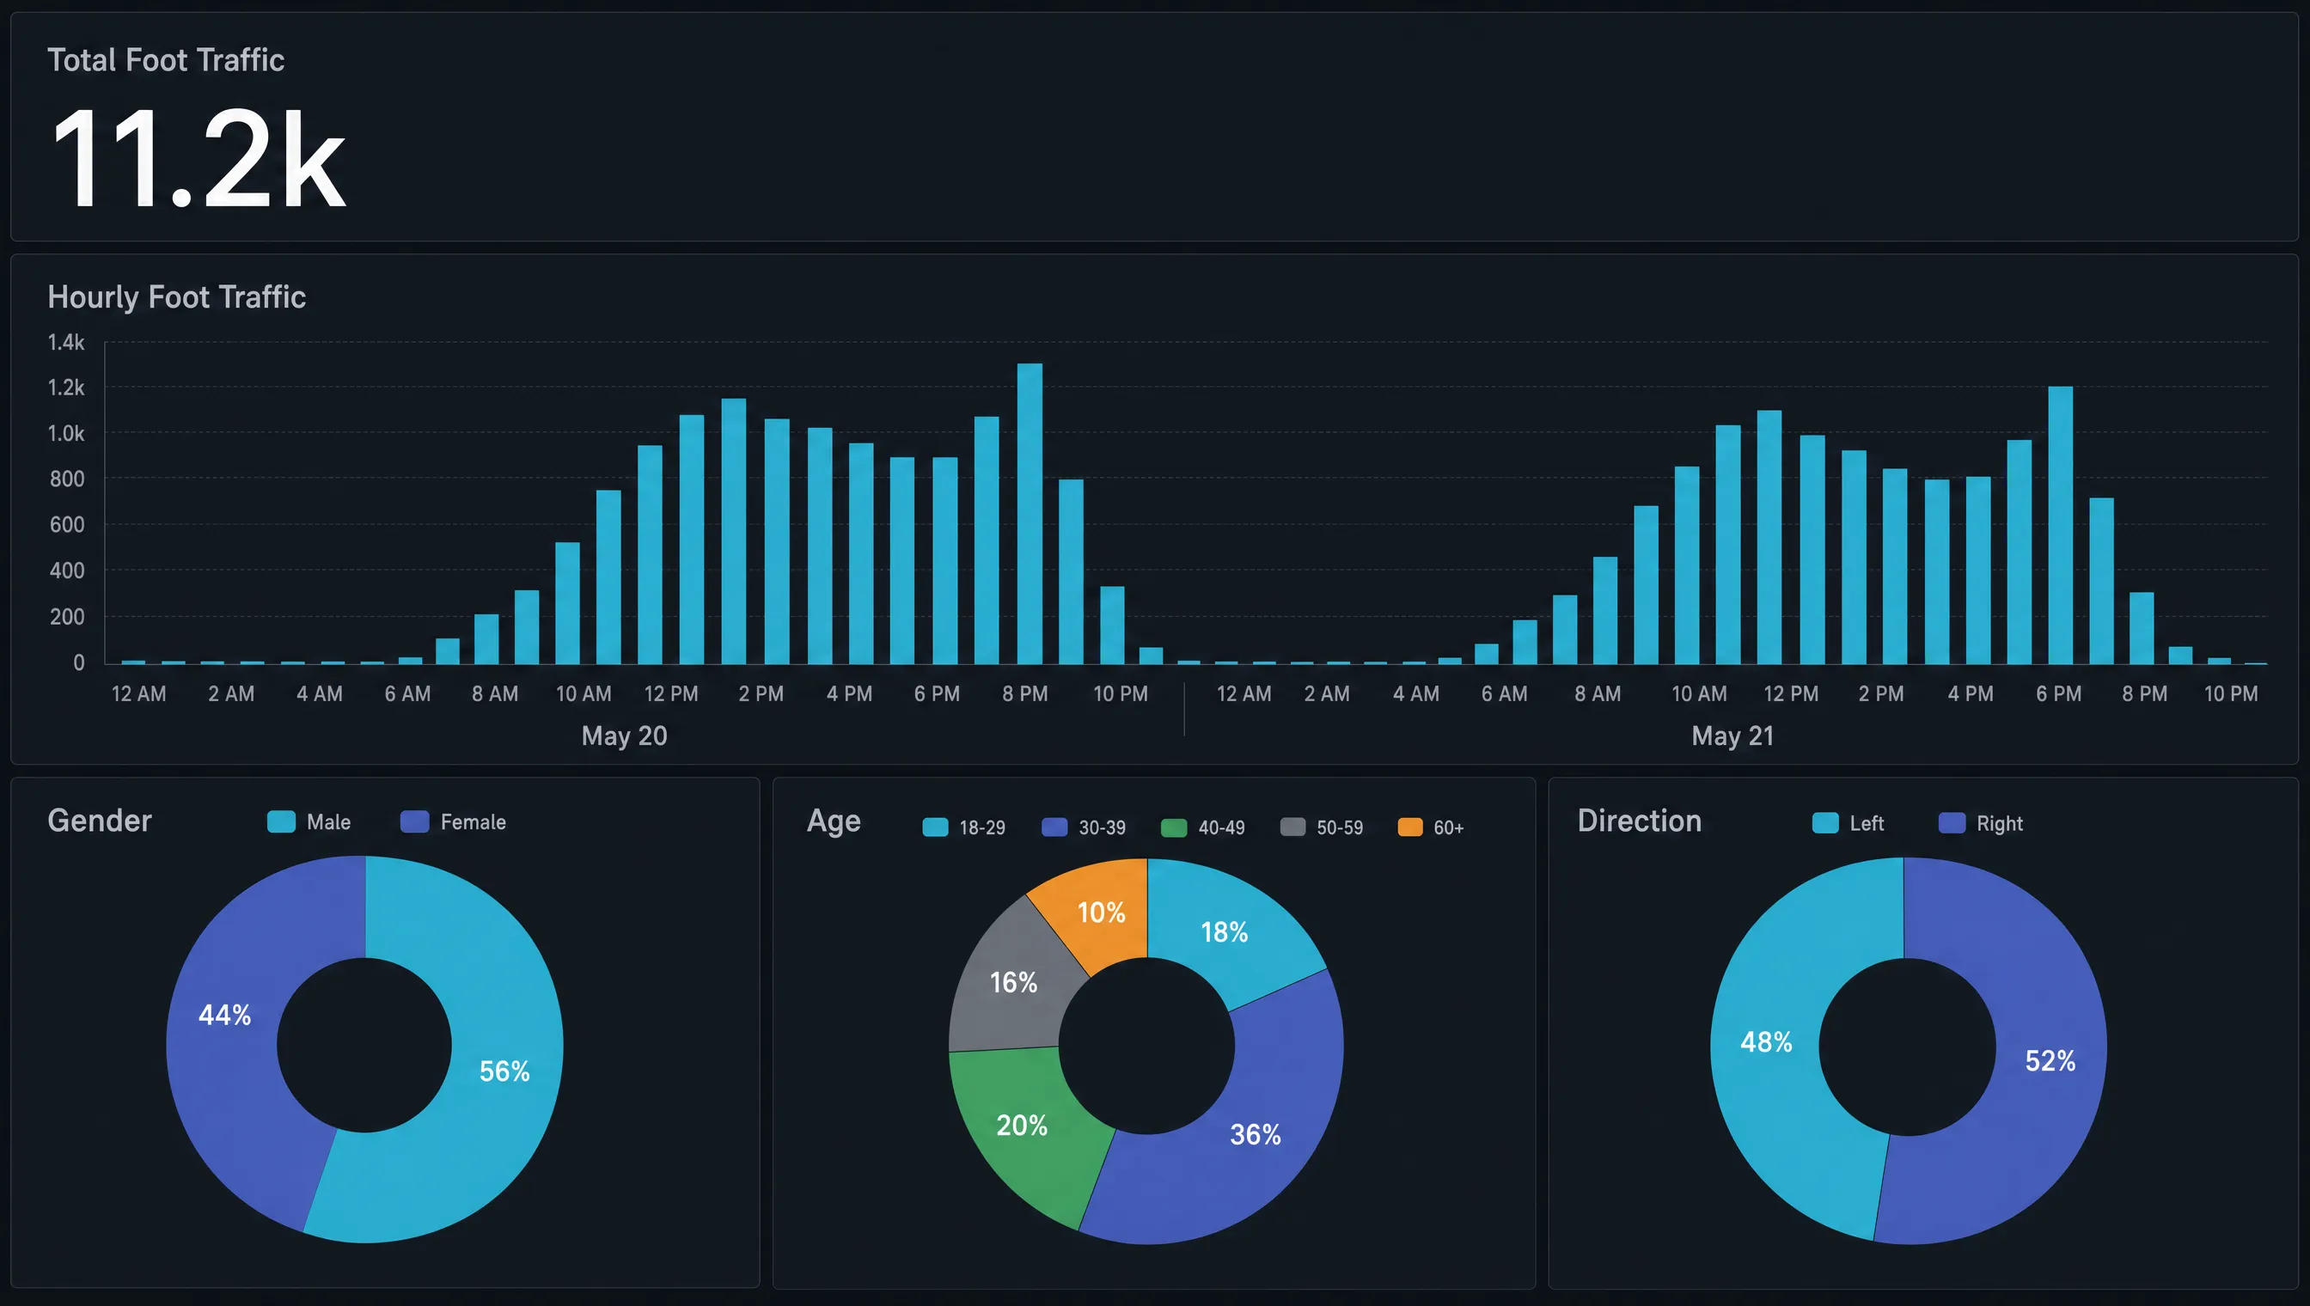Viewport: 2310px width, 1306px height.
Task: Select the 56% Male donut segment
Action: 504,1070
